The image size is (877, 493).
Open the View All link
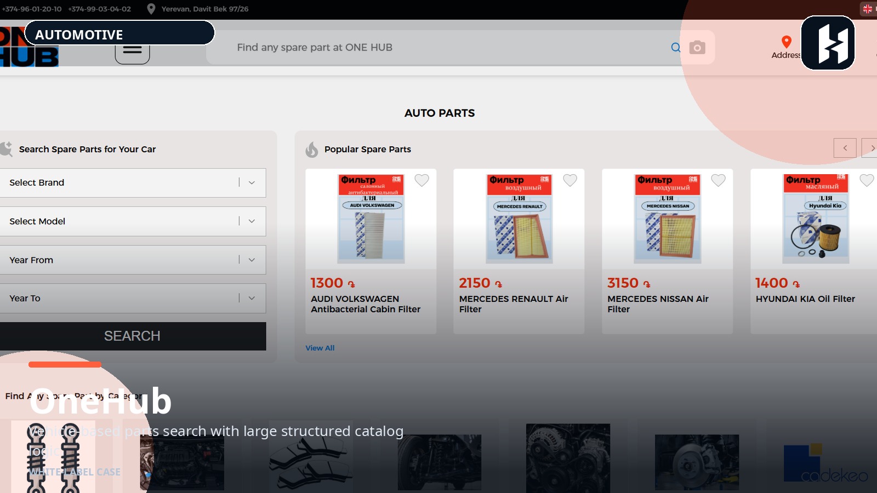pos(320,348)
